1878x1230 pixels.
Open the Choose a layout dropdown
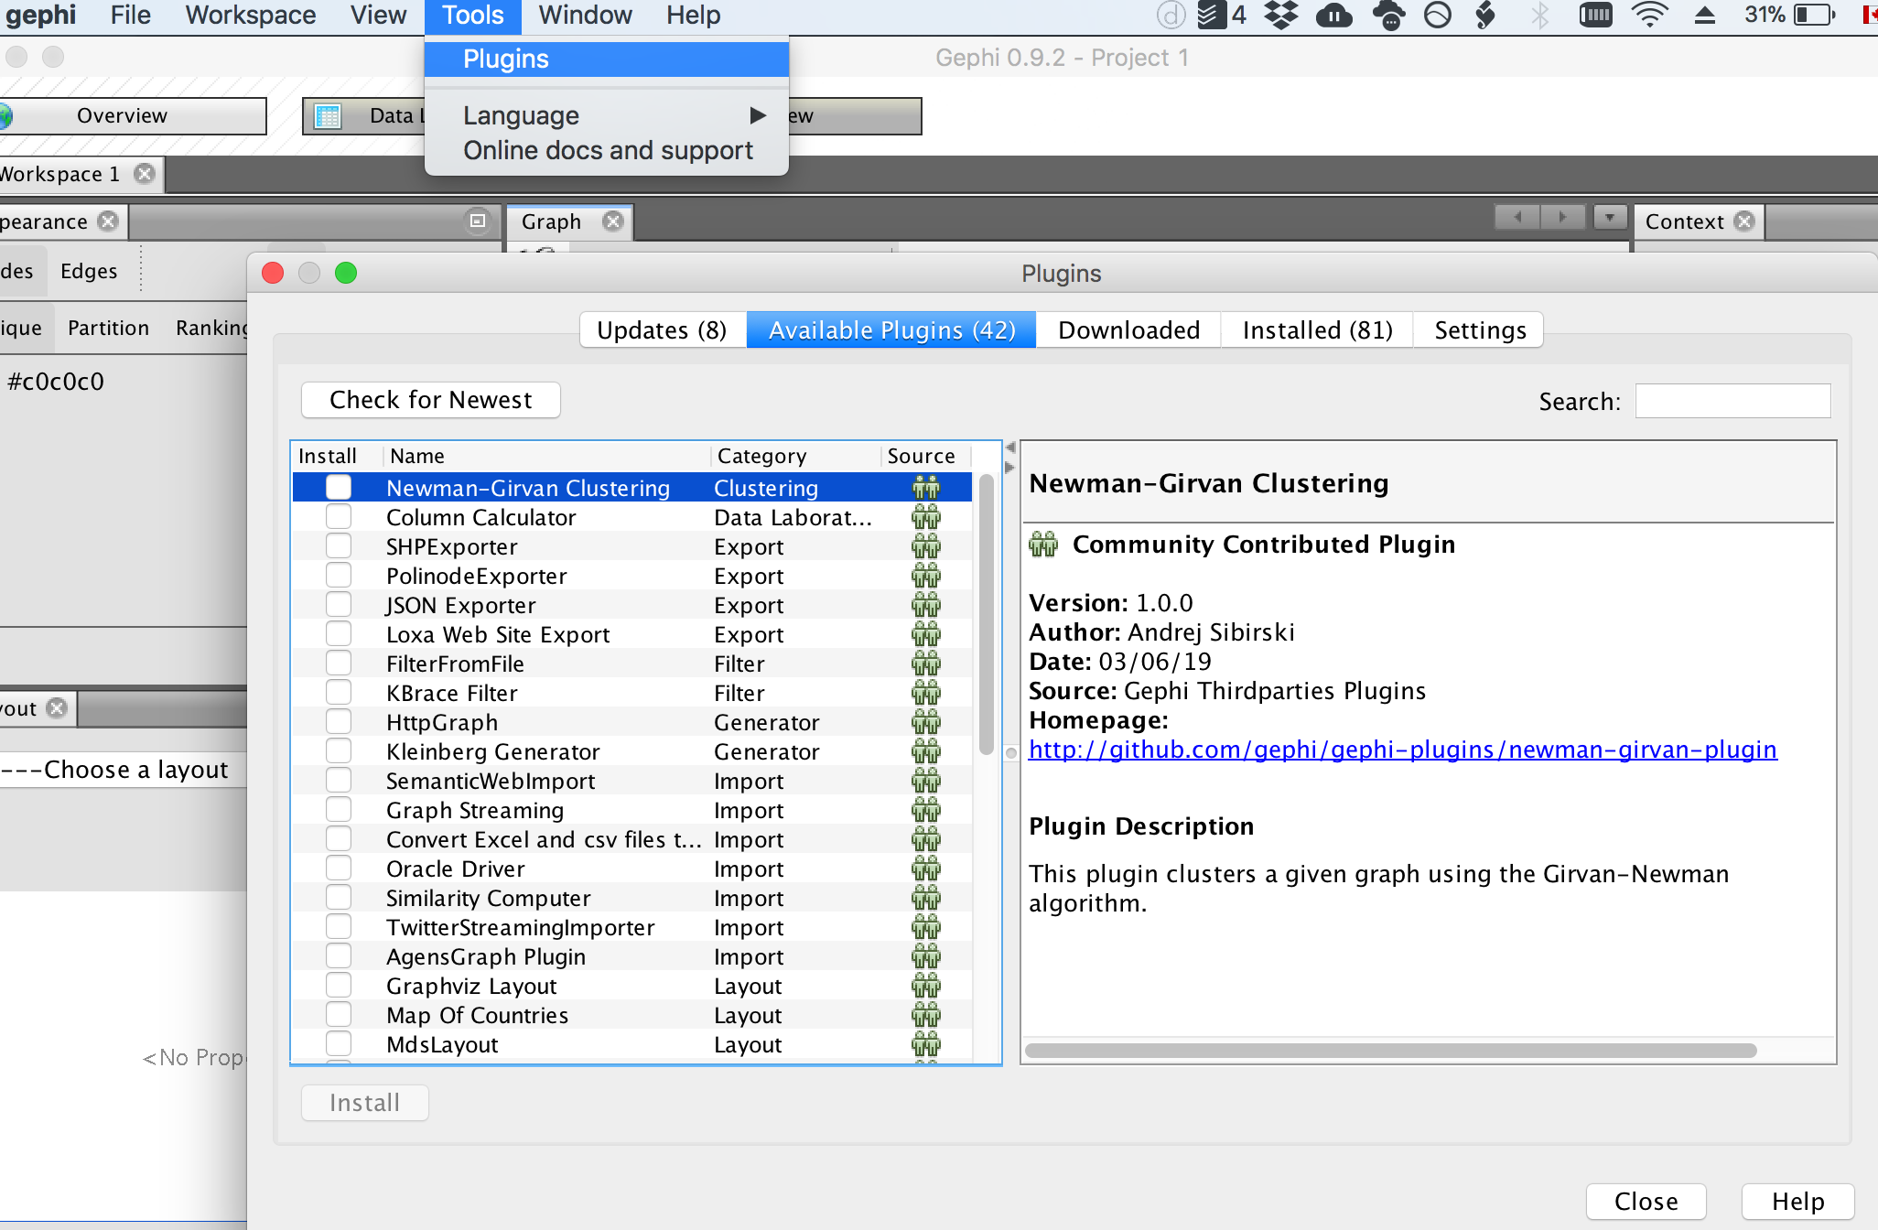click(124, 770)
